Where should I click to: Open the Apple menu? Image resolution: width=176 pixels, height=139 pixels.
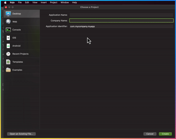coord(5,2)
